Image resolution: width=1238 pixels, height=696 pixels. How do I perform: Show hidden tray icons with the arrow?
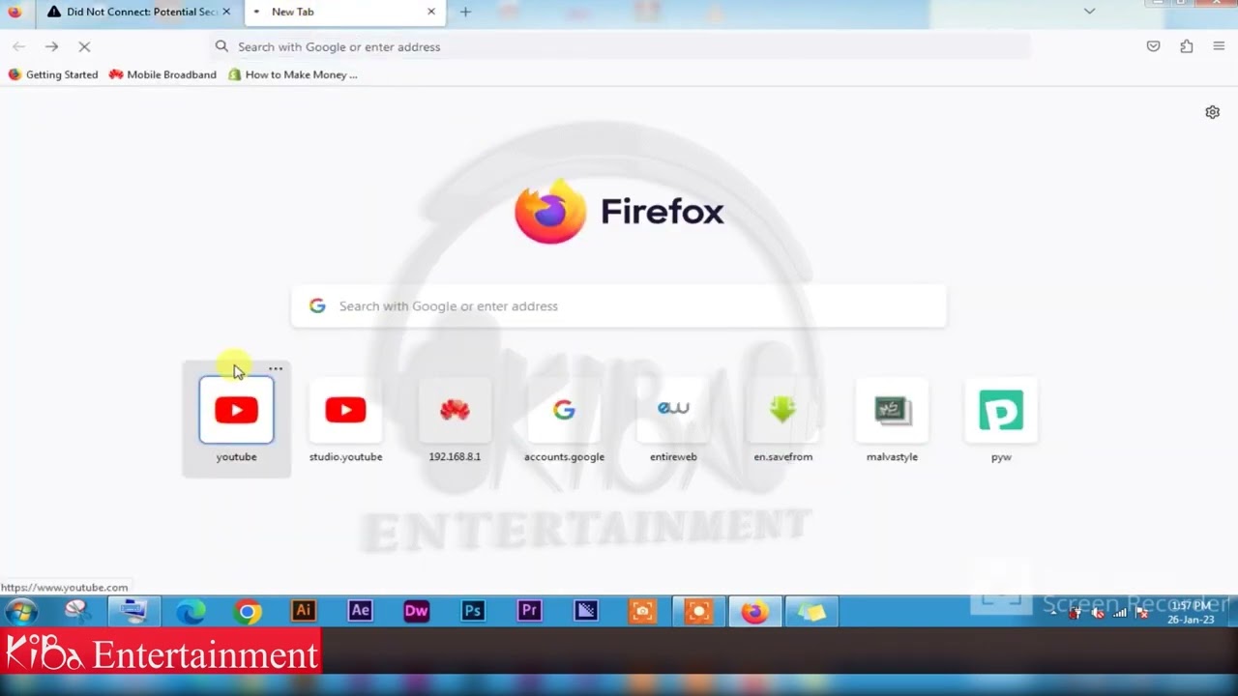coord(1053,612)
